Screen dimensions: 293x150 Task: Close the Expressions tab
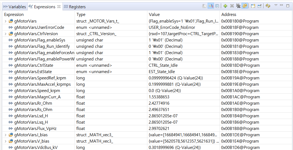pyautogui.click(x=59, y=6)
